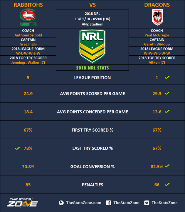Click the checkmark beside 29.3 average points scored

[x=167, y=93]
